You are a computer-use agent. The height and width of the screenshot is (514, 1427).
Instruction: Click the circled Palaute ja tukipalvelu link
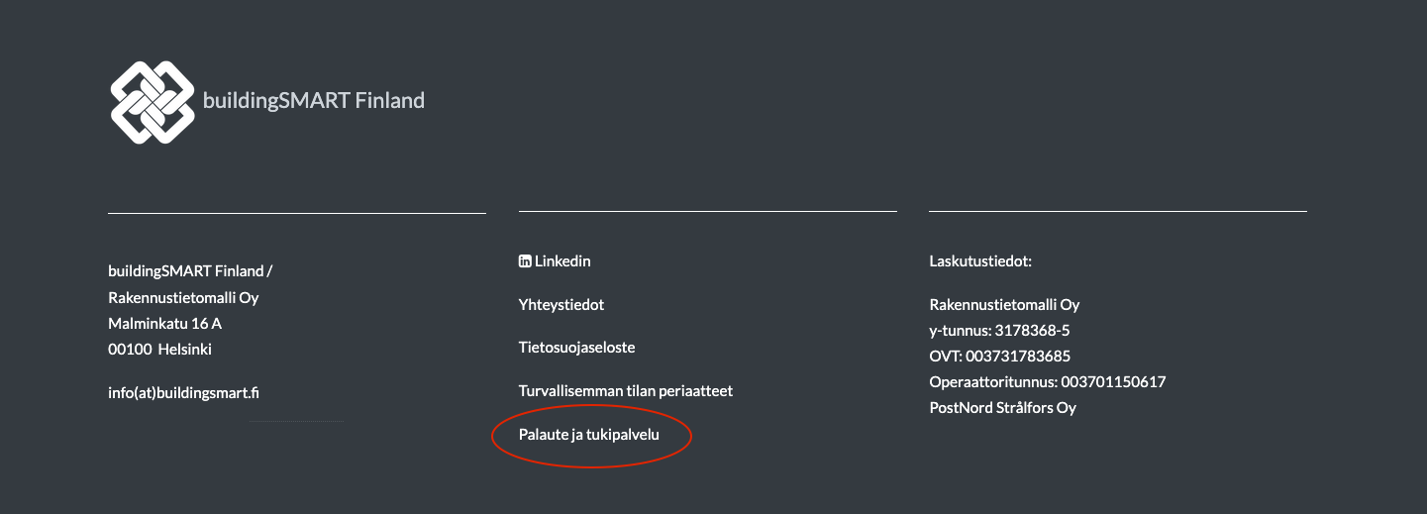[588, 435]
